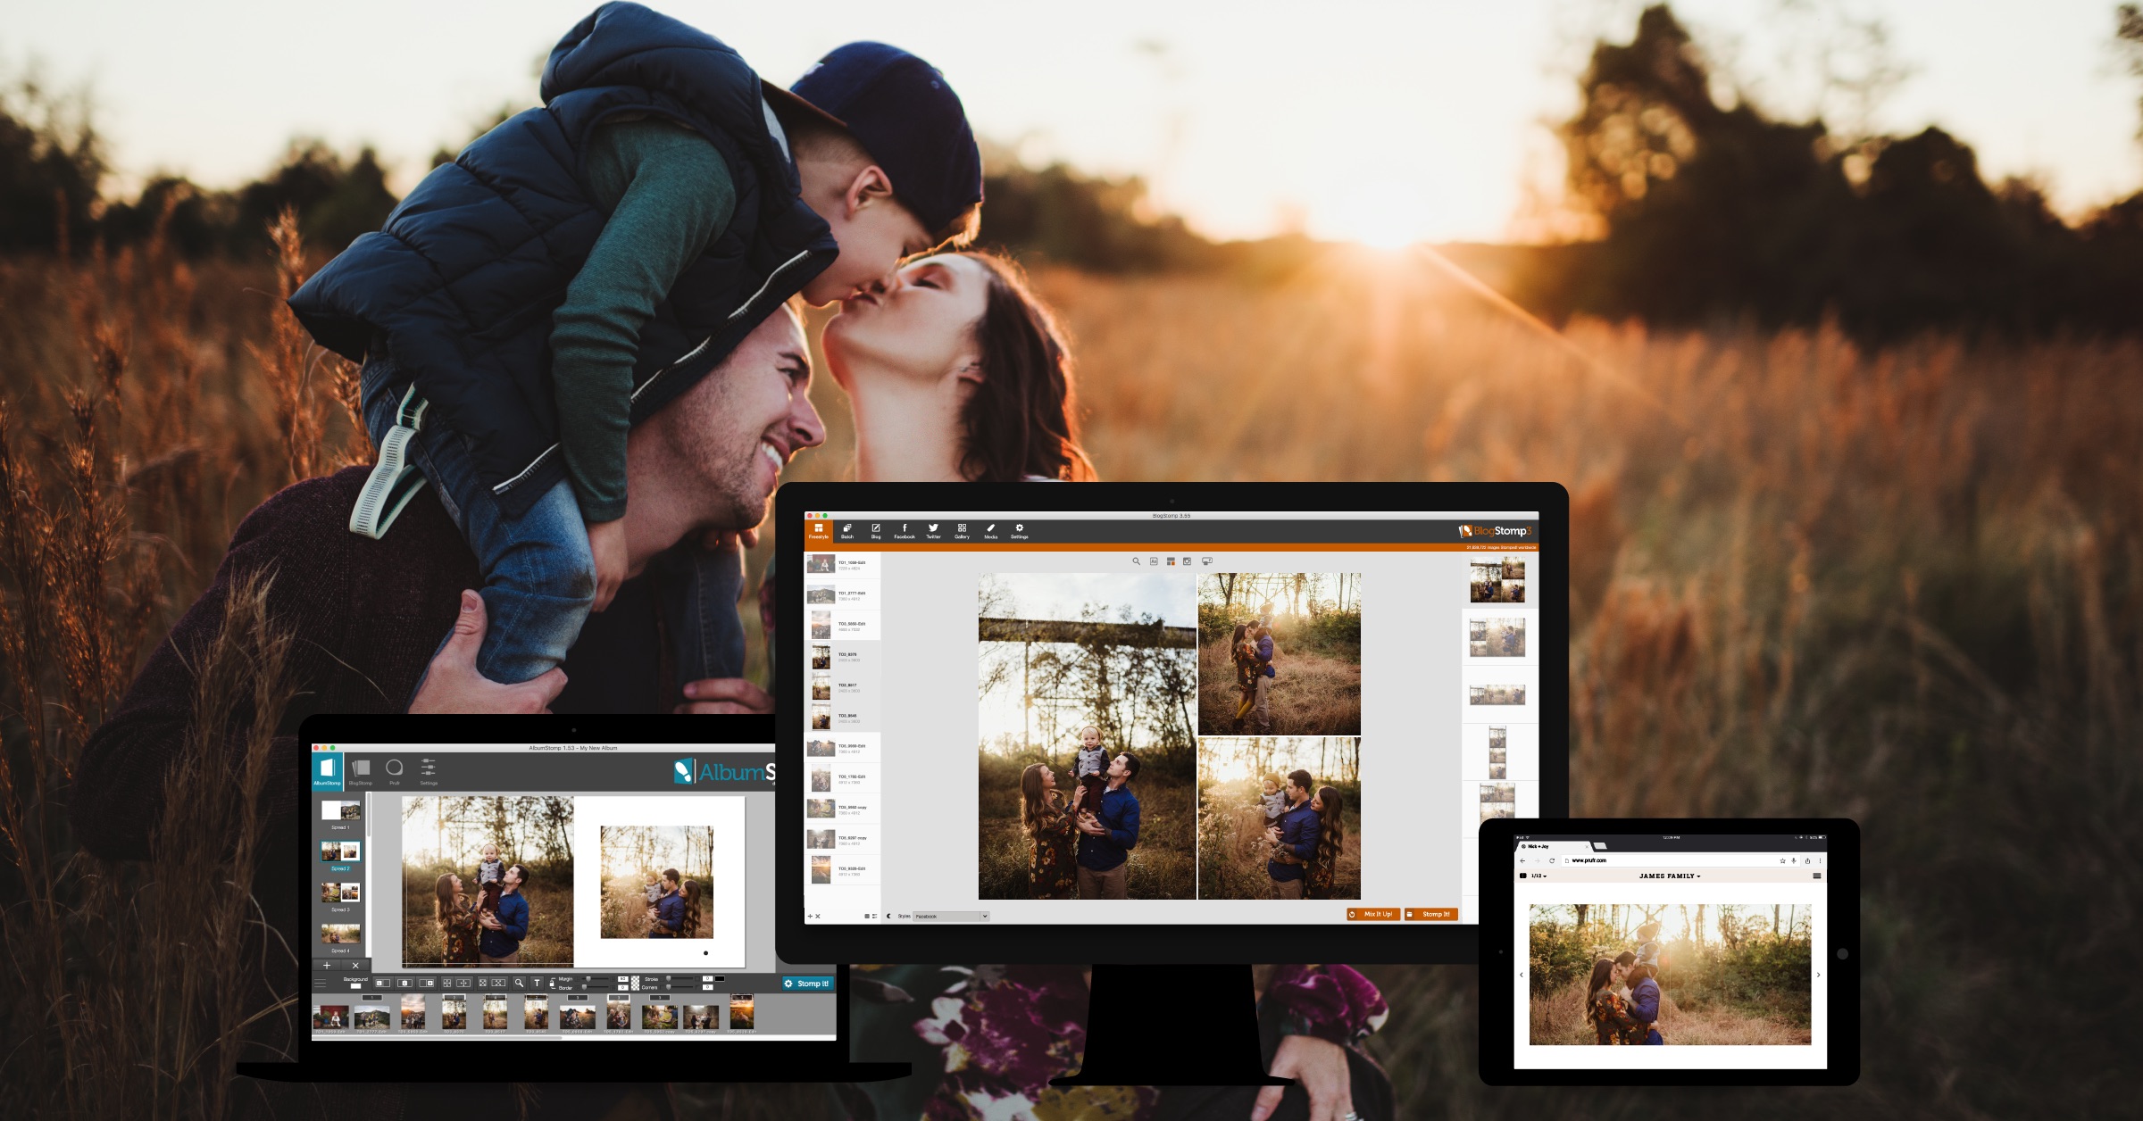Collapse the BlogStomp sidebar with the arrow near Styles
Viewport: 2143px width, 1121px height.
(x=888, y=917)
